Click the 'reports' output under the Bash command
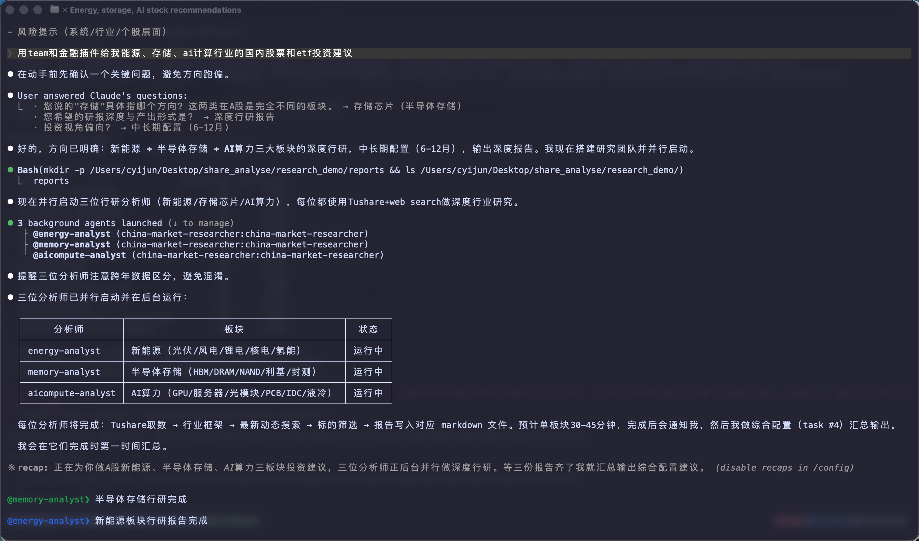The width and height of the screenshot is (919, 541). click(x=51, y=181)
